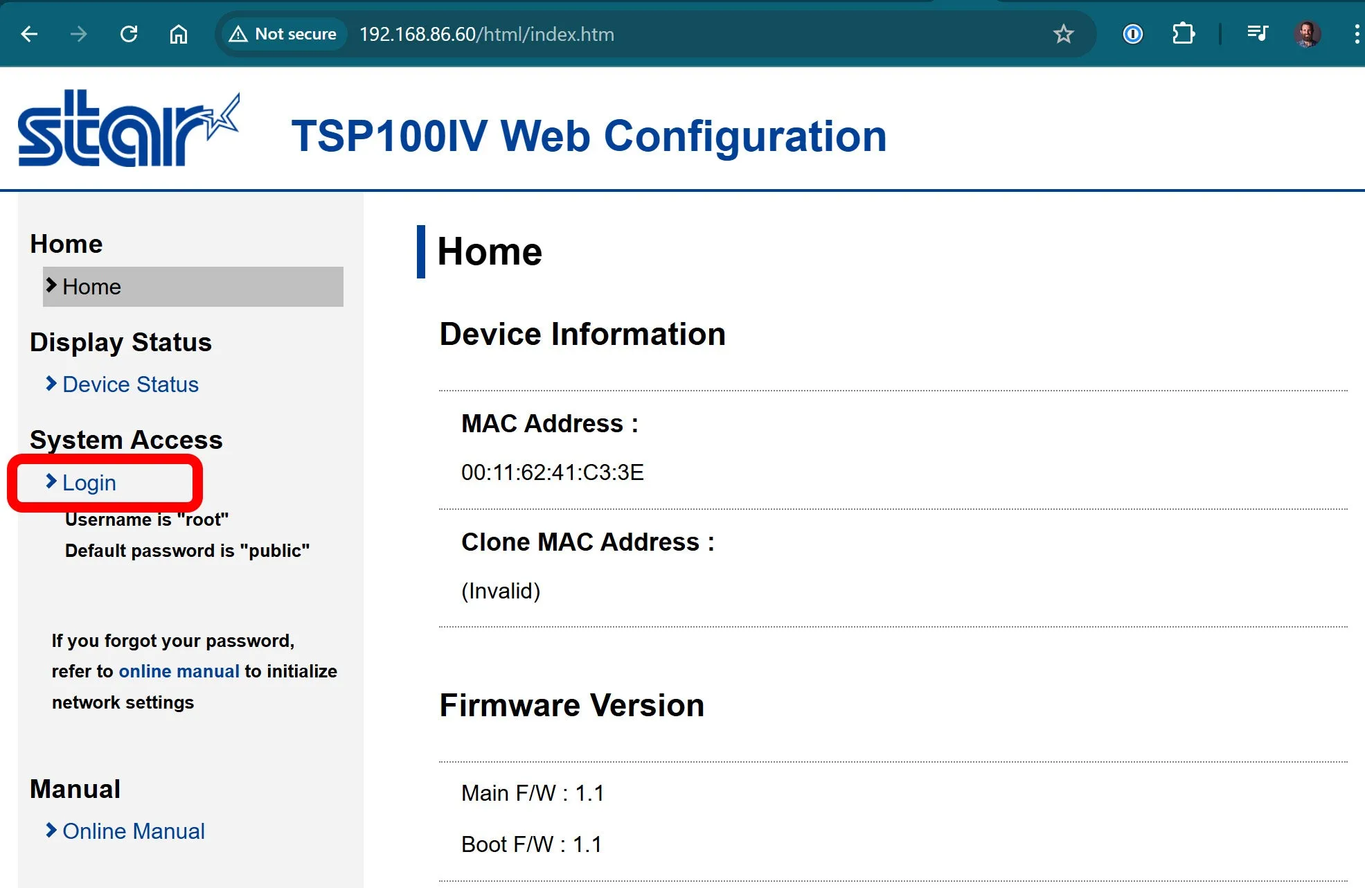Reload the printer configuration page
The image size is (1365, 888).
tap(129, 34)
